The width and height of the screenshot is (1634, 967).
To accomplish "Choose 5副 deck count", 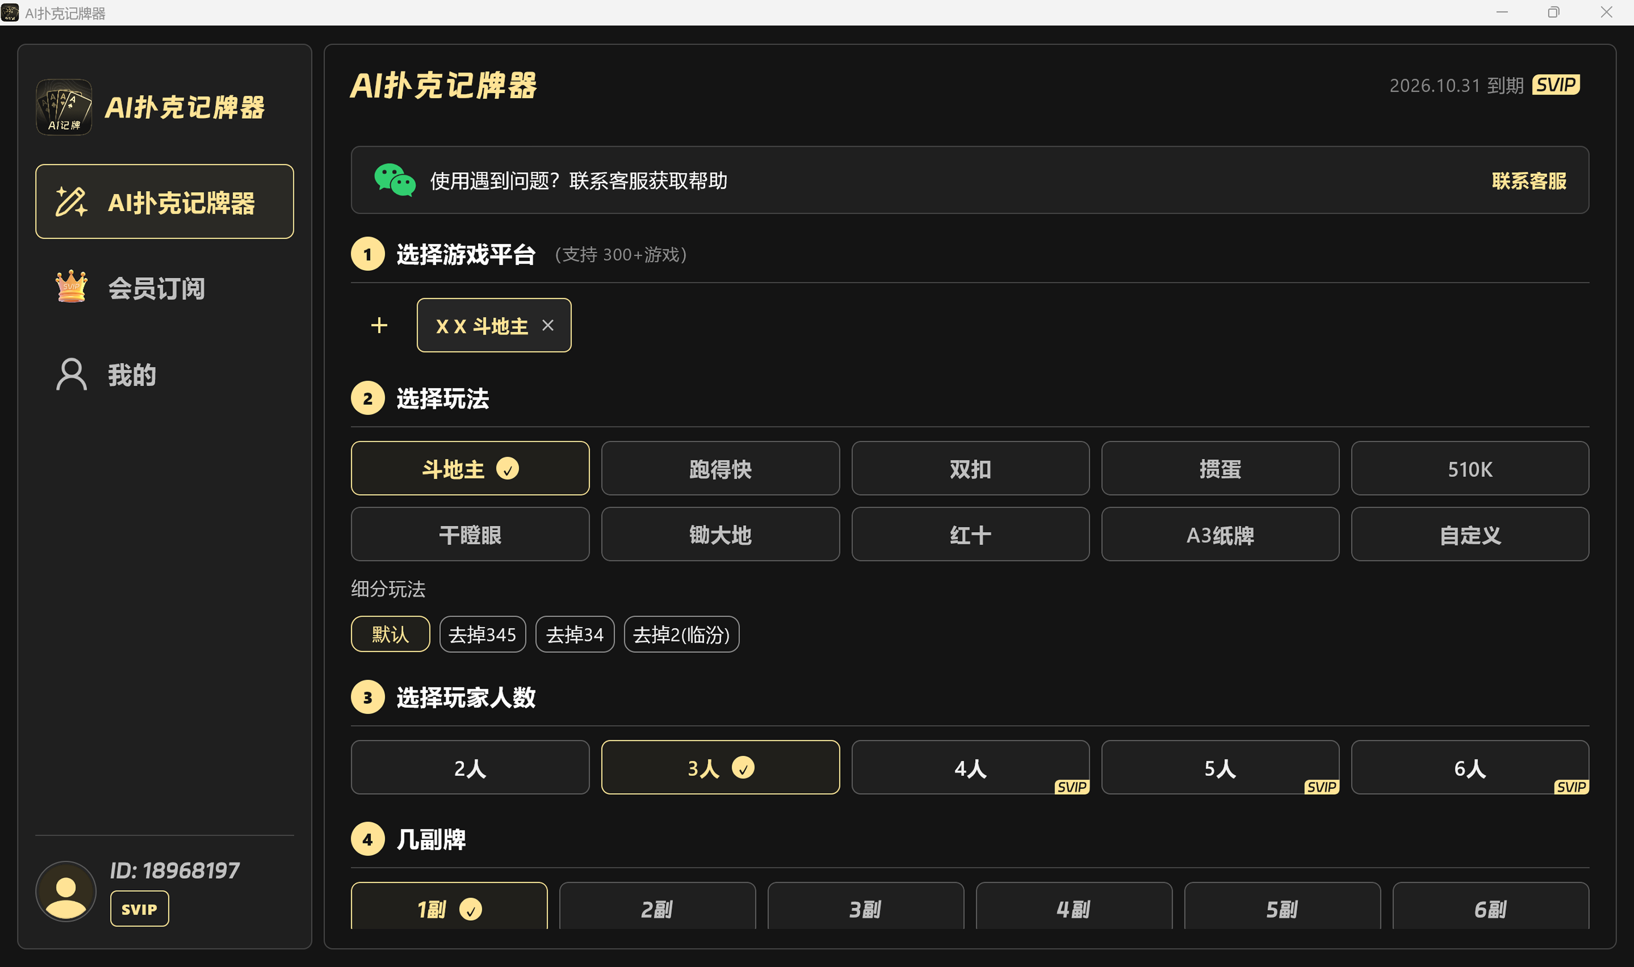I will pyautogui.click(x=1282, y=906).
